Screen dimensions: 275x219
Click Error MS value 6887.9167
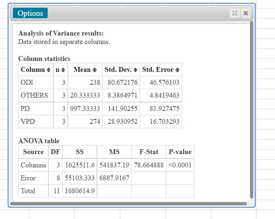[x=114, y=178]
